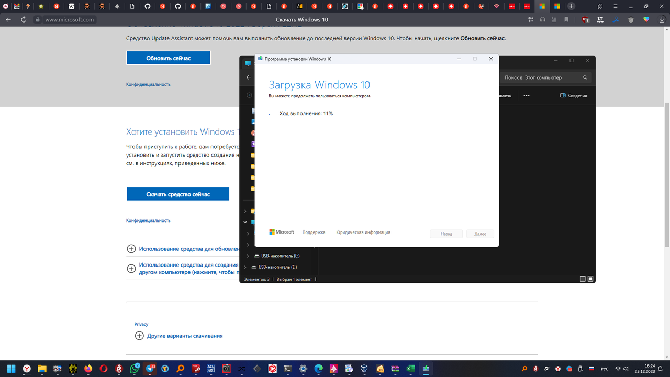
Task: Toggle the Сведения details pane in Explorer
Action: (573, 96)
